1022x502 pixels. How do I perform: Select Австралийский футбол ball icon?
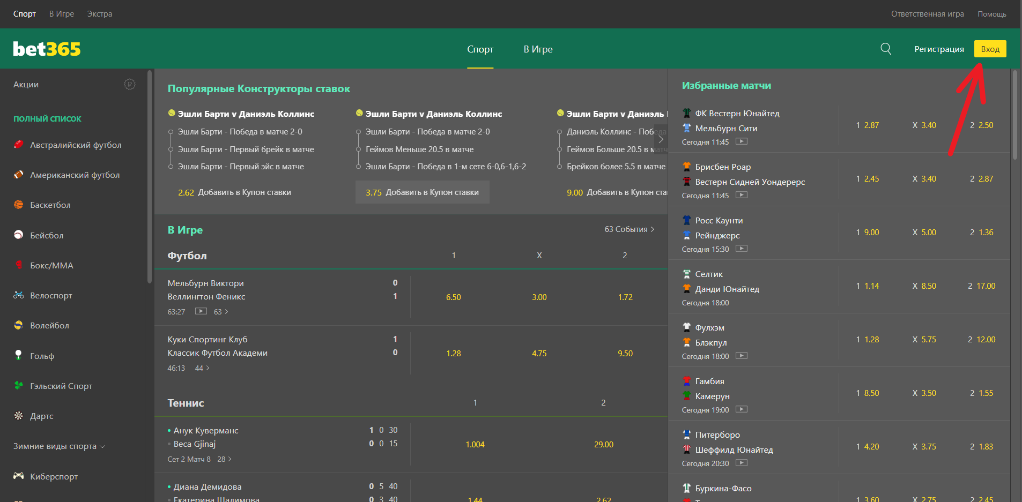coord(19,145)
